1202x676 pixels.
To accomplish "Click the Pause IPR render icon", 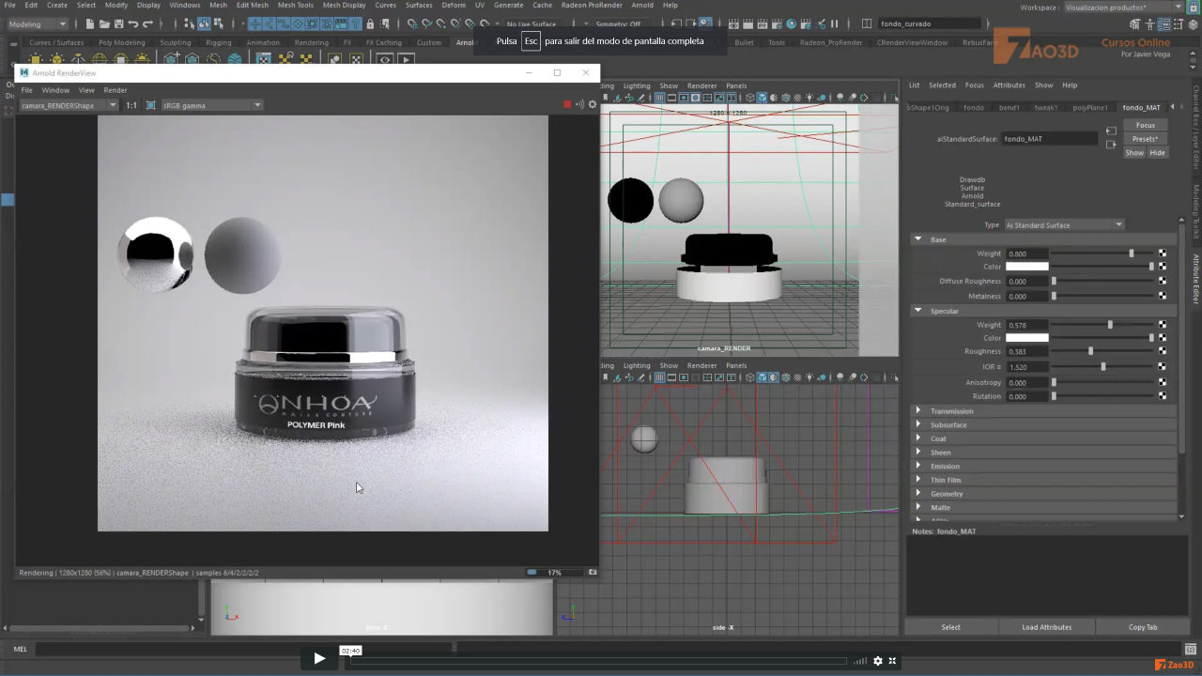I will pos(834,23).
